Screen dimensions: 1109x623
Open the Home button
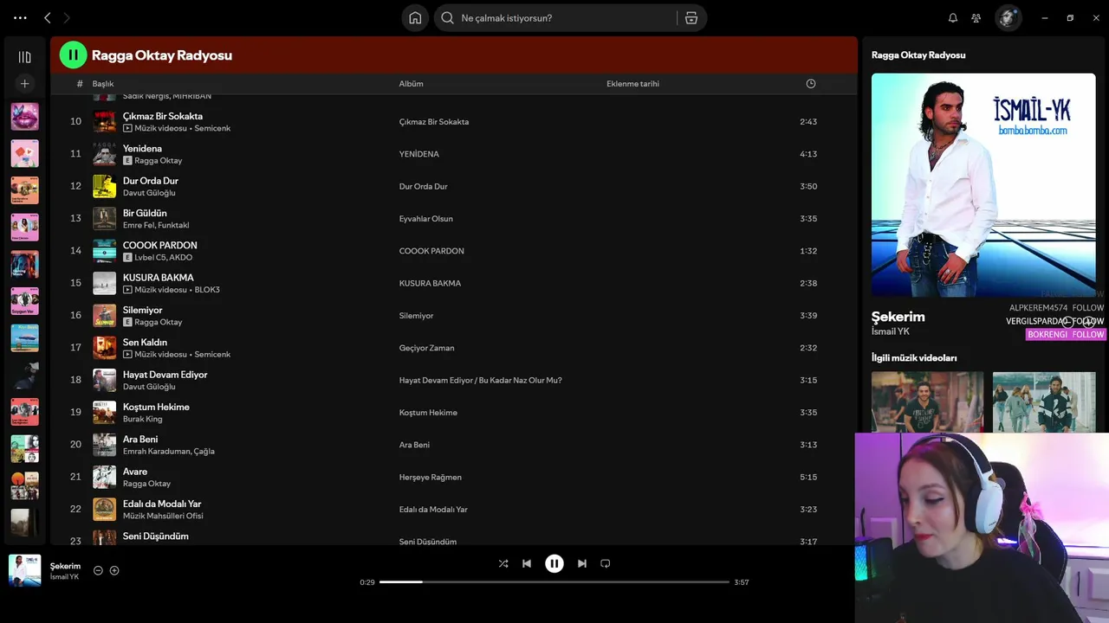(415, 17)
